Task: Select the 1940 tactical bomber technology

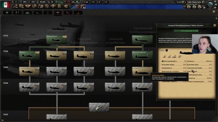Action: 142,72
